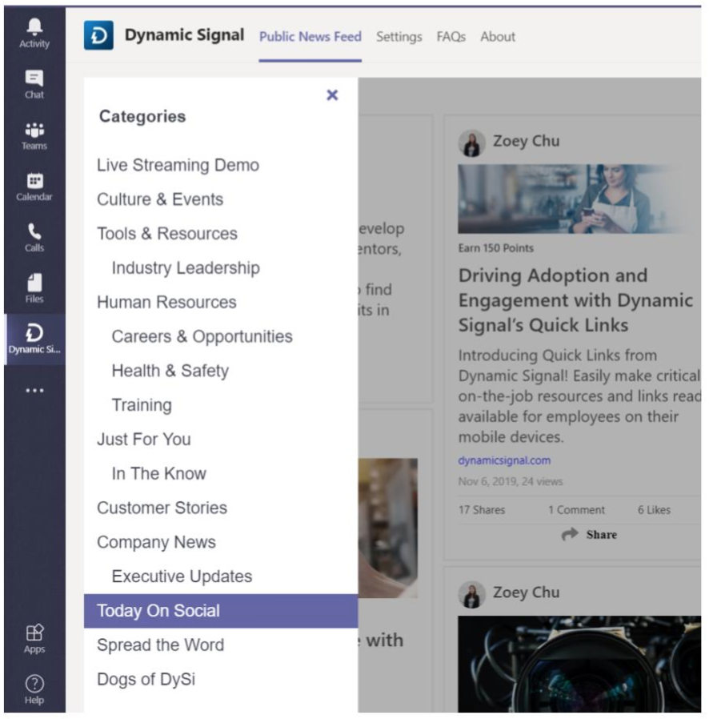
Task: Pick Careers & Opportunities subcategory
Action: pos(202,336)
